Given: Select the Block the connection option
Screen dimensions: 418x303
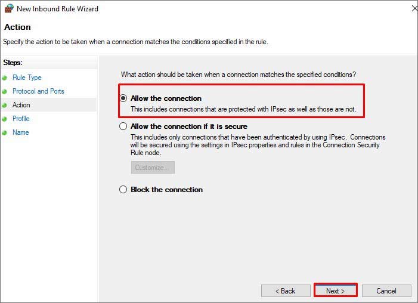Looking at the screenshot, I should point(123,190).
